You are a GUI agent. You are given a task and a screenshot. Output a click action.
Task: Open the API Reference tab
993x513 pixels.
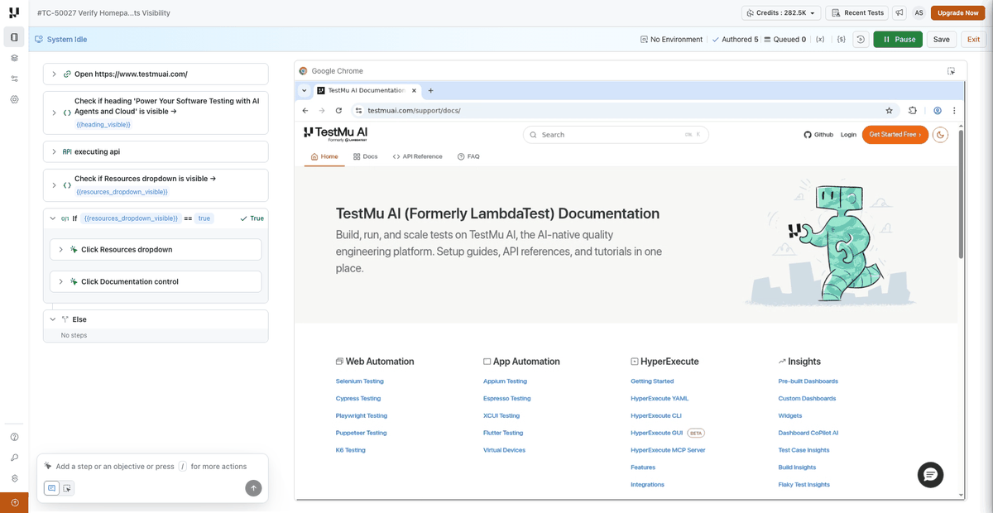click(418, 156)
